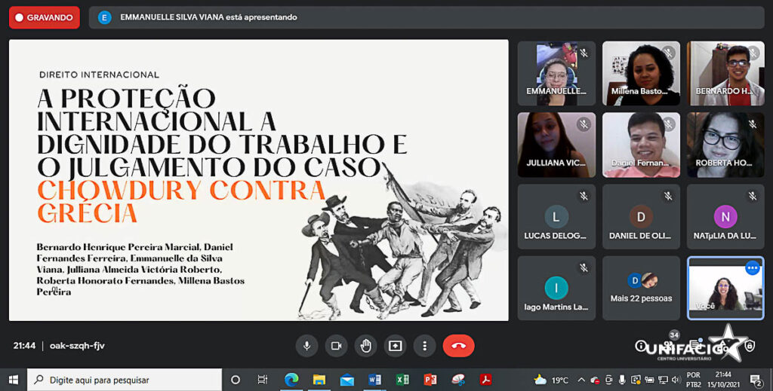Open options on your own video tile

[752, 268]
